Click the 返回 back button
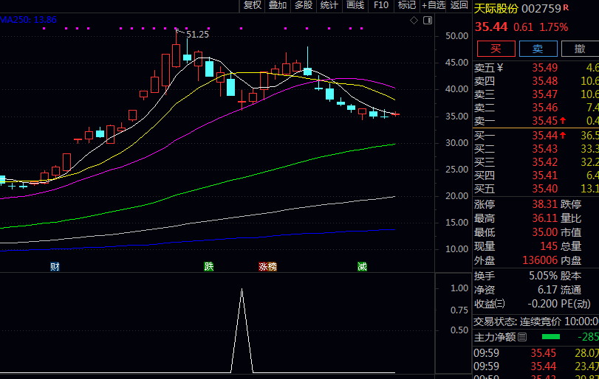599x379 pixels. (x=459, y=5)
